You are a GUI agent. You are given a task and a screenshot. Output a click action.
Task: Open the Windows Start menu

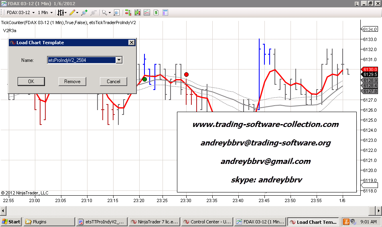(x=11, y=222)
